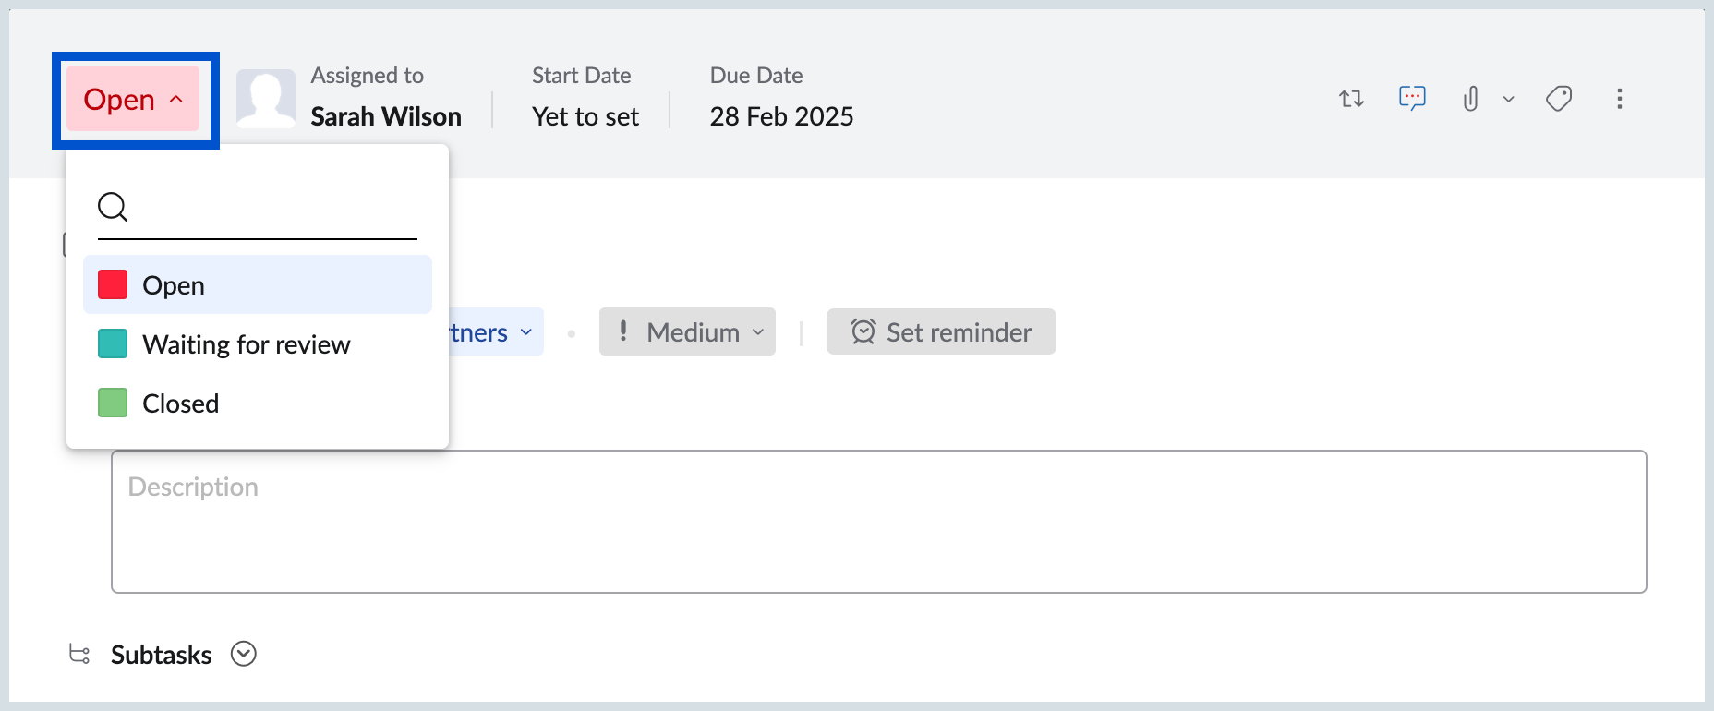This screenshot has width=1714, height=711.
Task: Click the green swatch beside Closed
Action: point(112,403)
